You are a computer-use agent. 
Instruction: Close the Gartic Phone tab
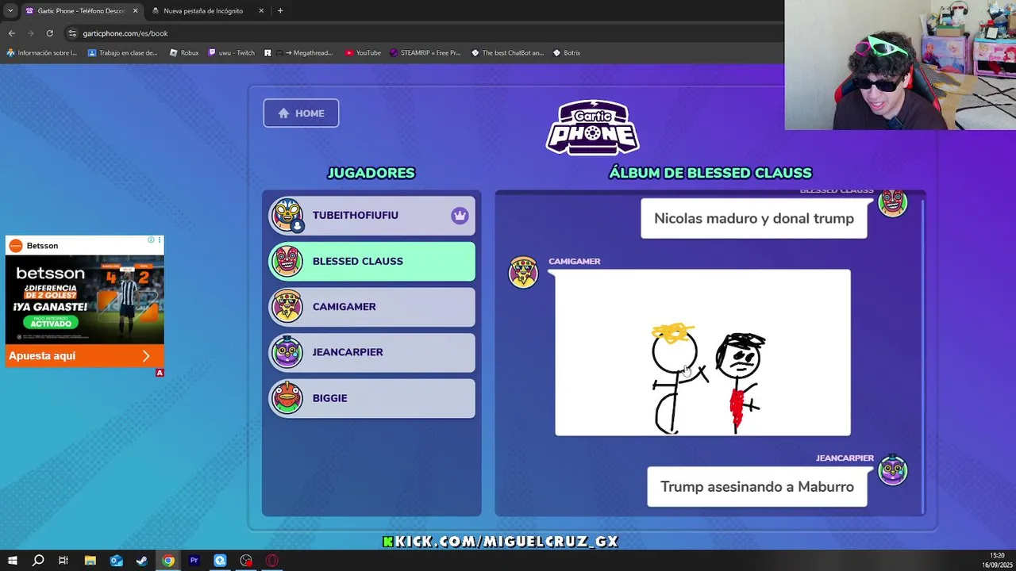click(x=135, y=11)
